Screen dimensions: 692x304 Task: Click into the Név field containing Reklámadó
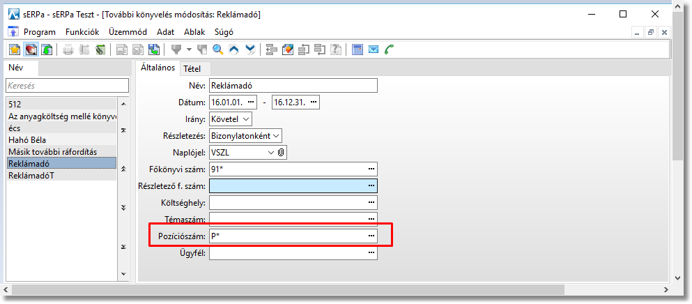(x=293, y=85)
